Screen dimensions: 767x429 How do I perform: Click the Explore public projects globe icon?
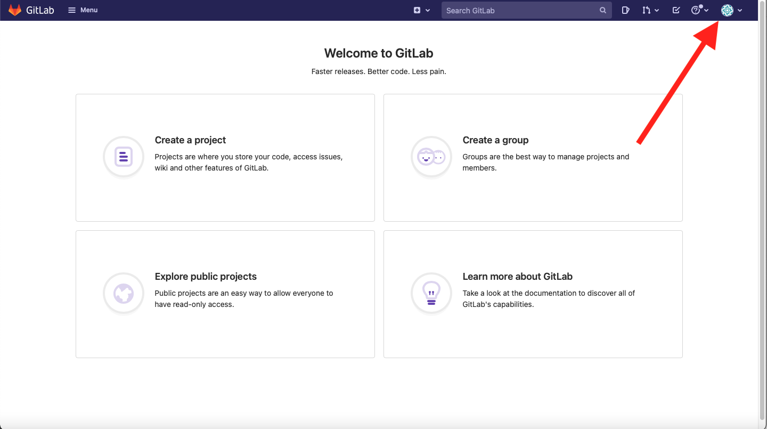point(123,293)
